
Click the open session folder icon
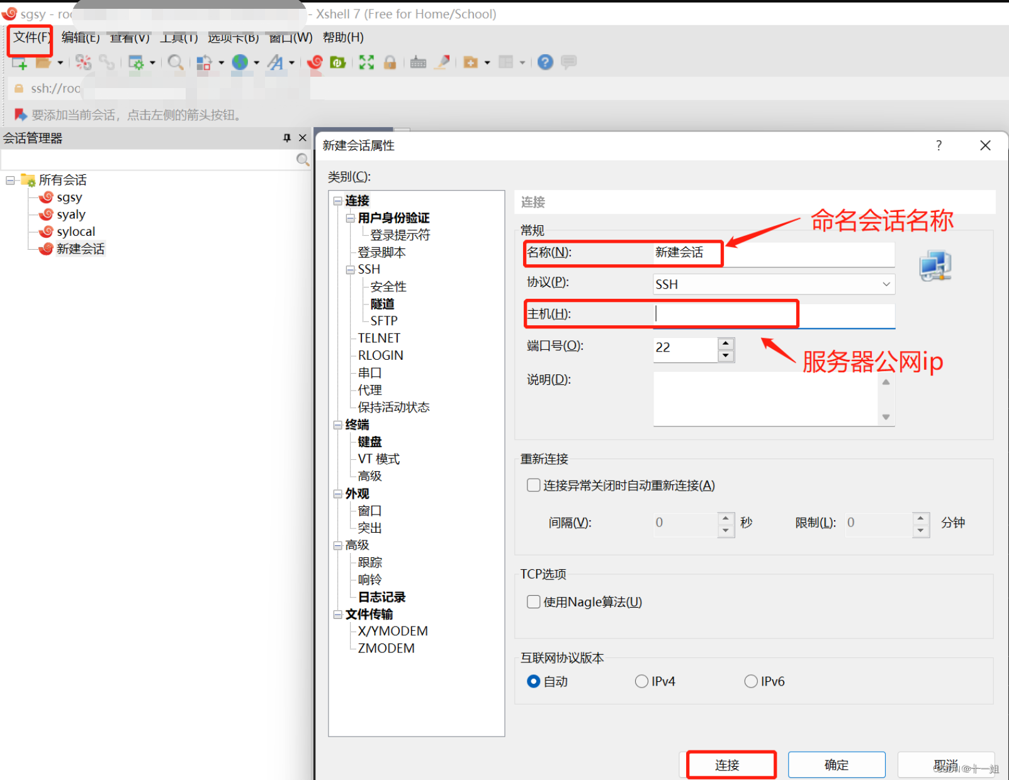click(43, 62)
